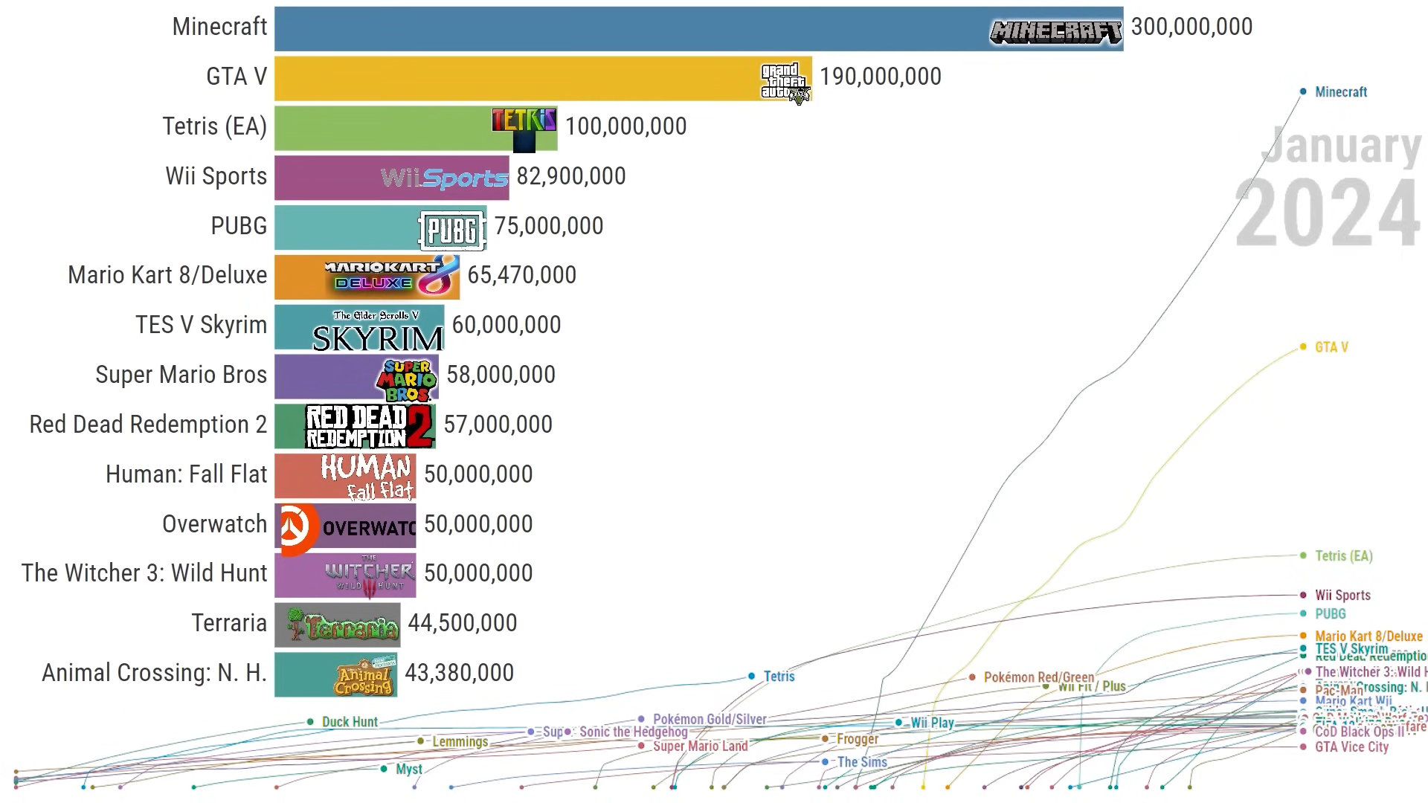Click the Skyrim logo on teal bar
Screen dimensions: 1428x803
(x=377, y=330)
